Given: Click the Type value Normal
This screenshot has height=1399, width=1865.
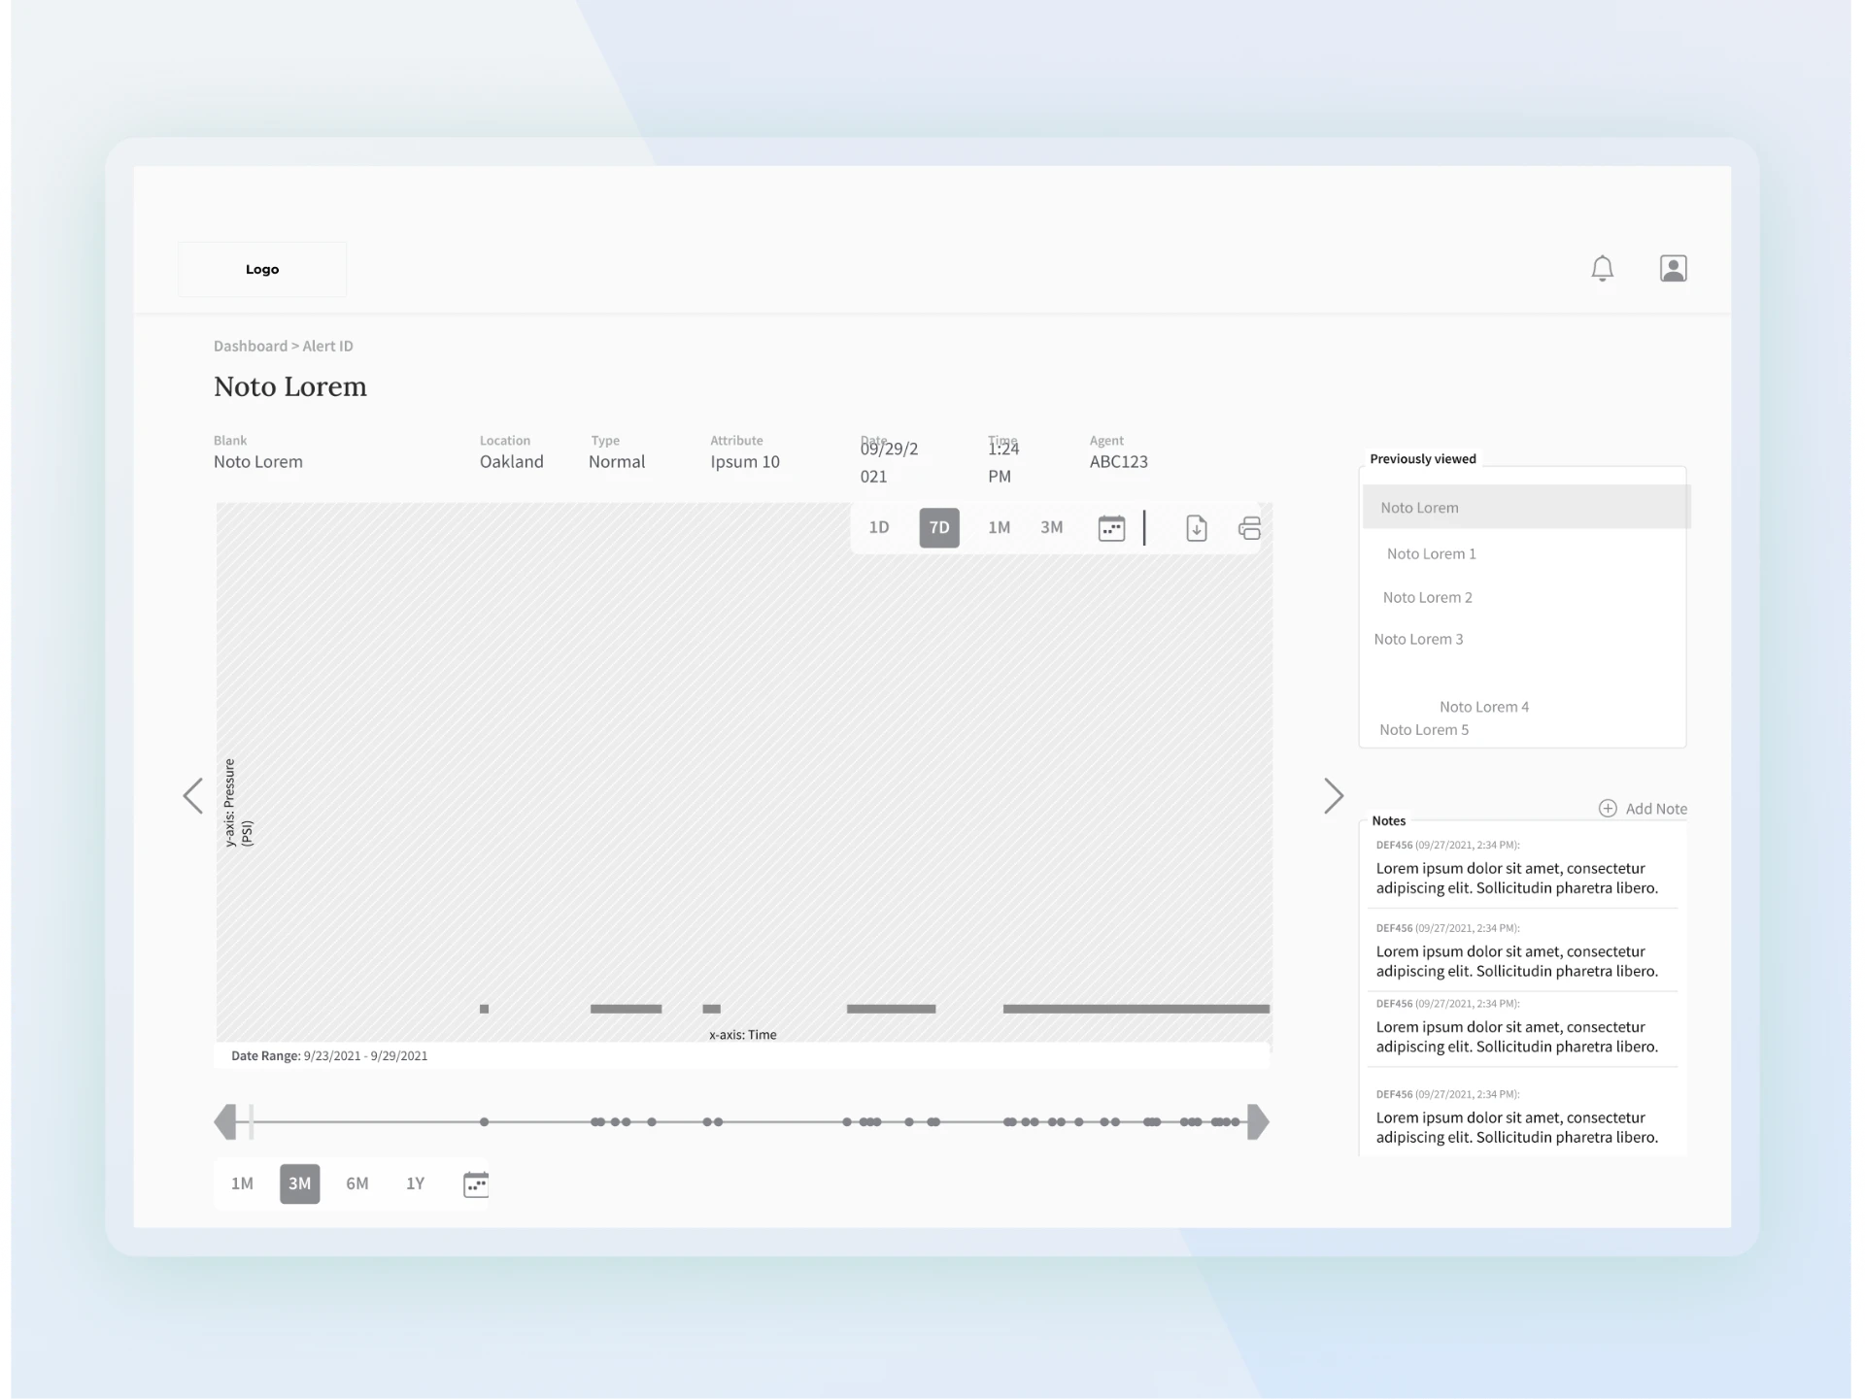Looking at the screenshot, I should point(617,462).
